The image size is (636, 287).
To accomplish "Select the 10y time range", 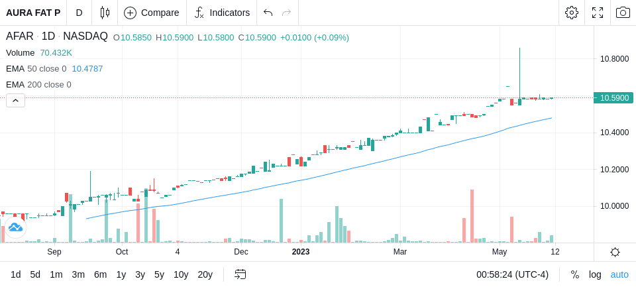I will [x=180, y=275].
